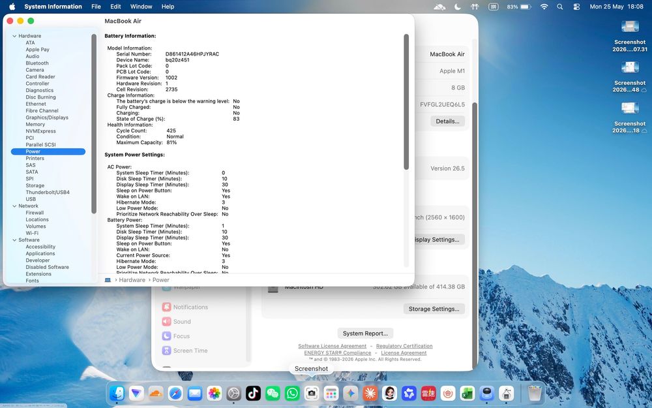Click Storage Settings… in background window
Viewport: 652px width, 408px height.
click(x=434, y=309)
